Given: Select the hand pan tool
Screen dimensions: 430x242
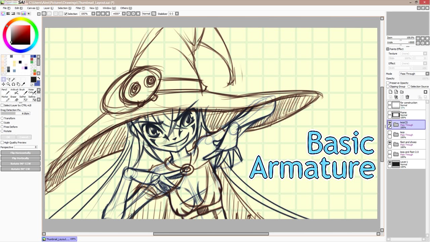Looking at the screenshot, I should pos(18,84).
